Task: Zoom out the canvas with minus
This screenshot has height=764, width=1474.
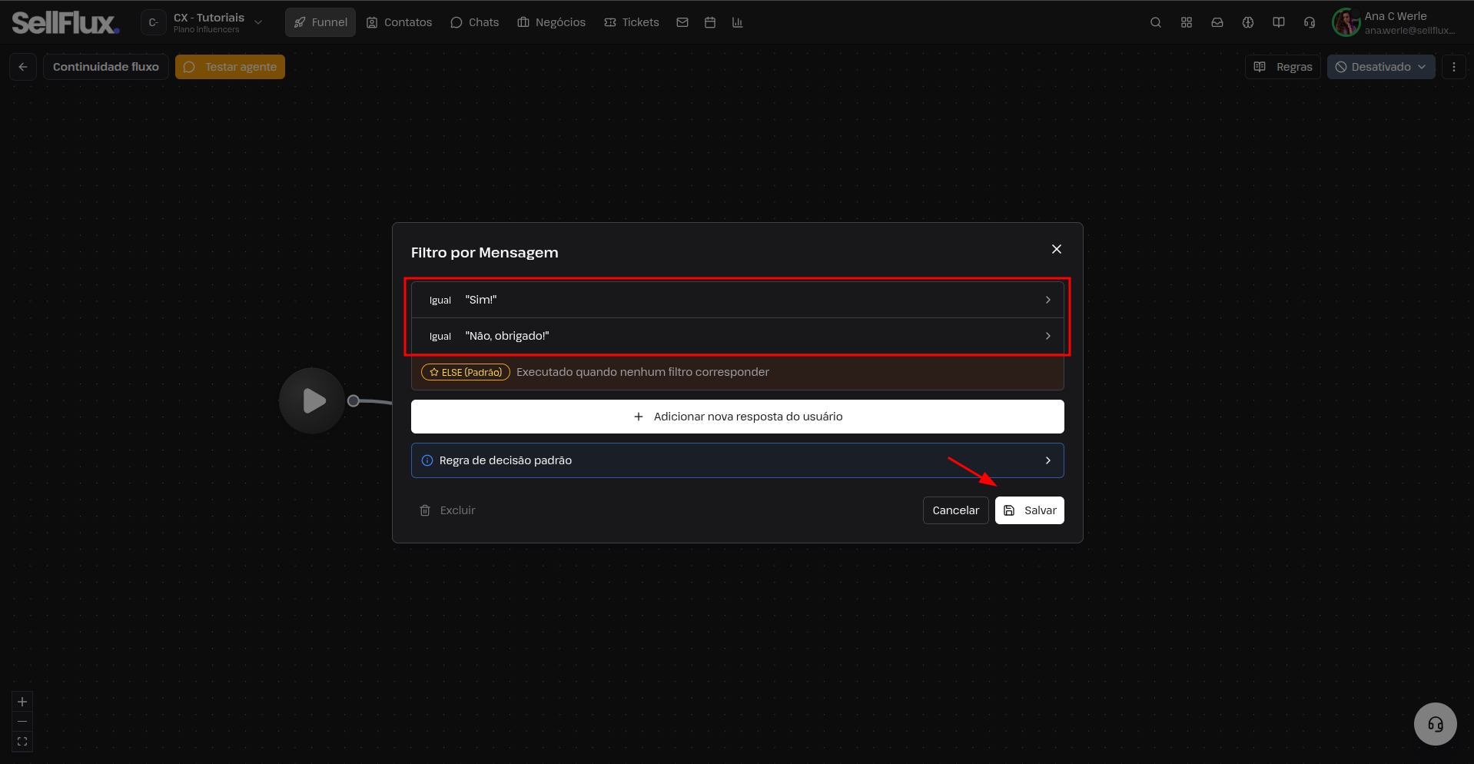Action: [22, 722]
